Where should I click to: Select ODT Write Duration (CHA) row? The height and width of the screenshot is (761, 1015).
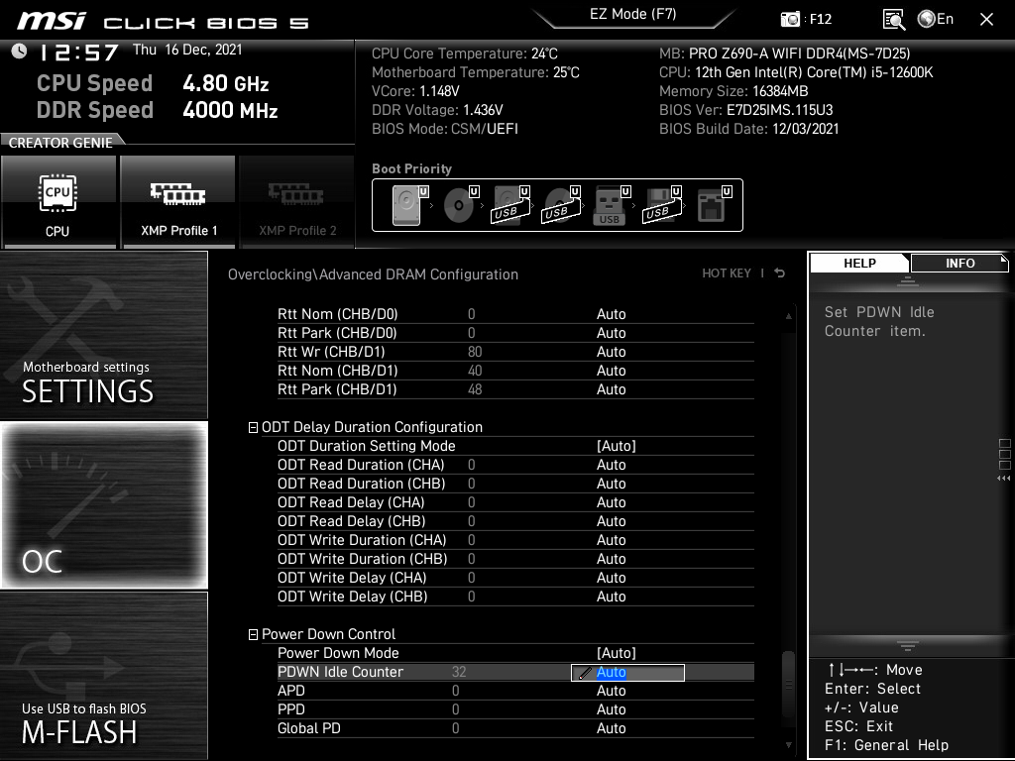(515, 540)
